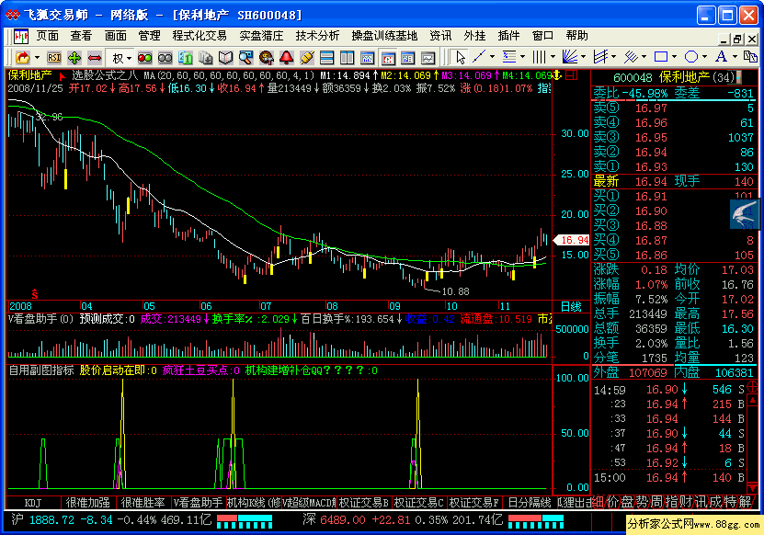Select the text annotation A tool

(x=721, y=56)
